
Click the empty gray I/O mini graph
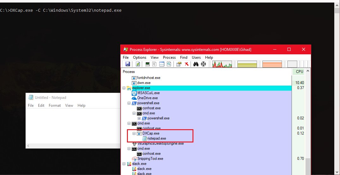pos(292,64)
